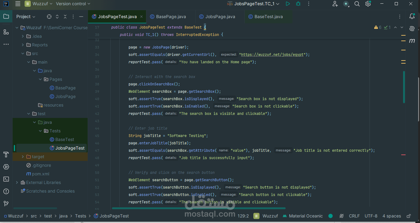Viewport: 420px width, 223px height.
Task: Open the Structure tool window icon
Action: click(x=6, y=32)
